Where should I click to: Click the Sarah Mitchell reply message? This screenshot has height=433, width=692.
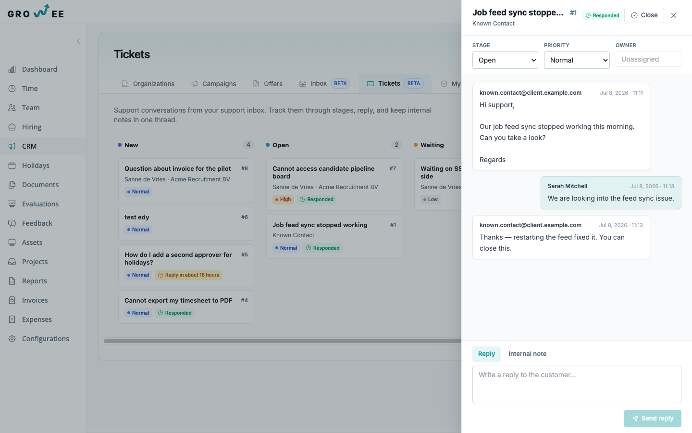[611, 192]
